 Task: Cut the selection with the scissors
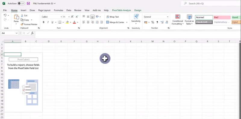[24, 16]
